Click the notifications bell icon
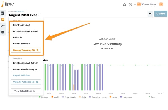 [125, 4]
